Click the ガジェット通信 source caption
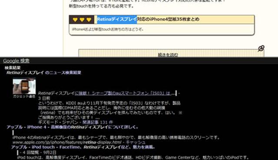The width and height of the screenshot is (278, 160). coord(24,96)
